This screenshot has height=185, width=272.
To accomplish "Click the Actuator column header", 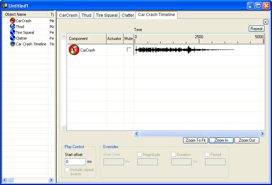I will [x=115, y=39].
